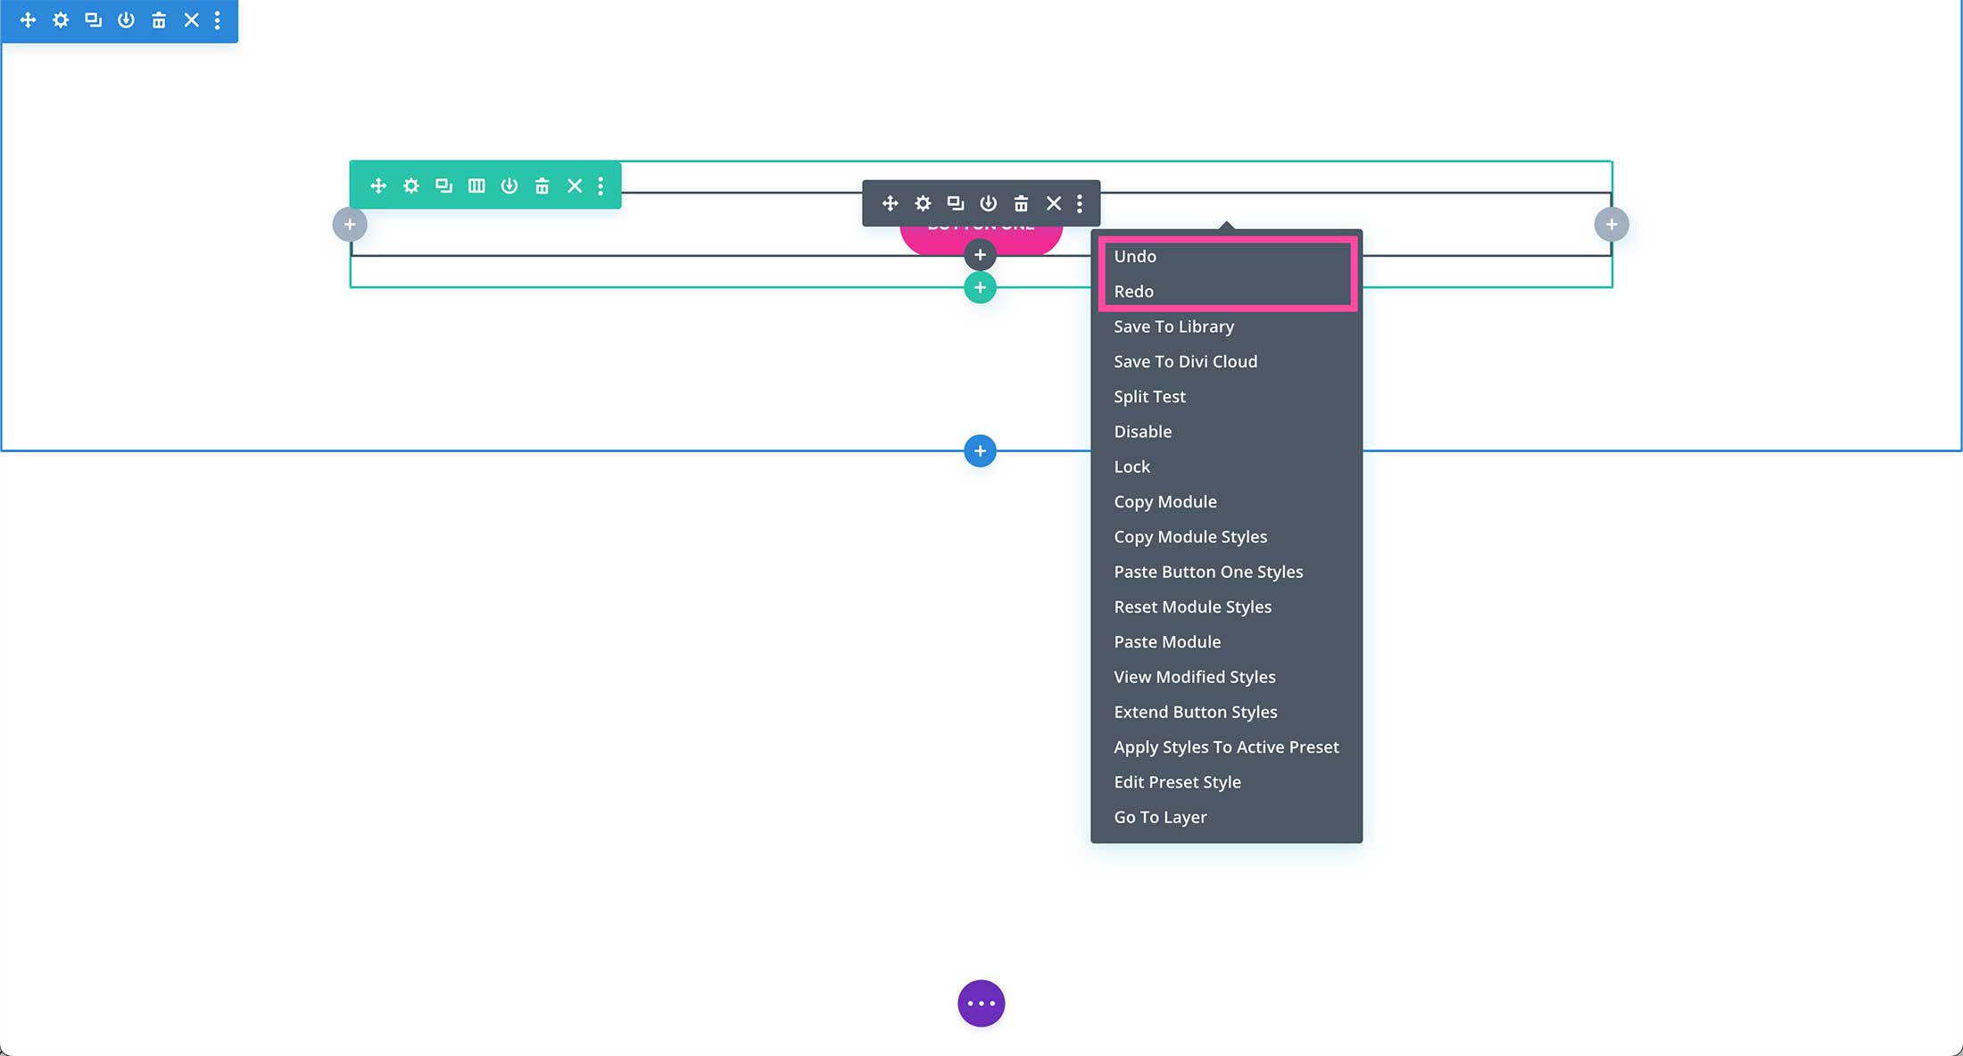Viewport: 1963px width, 1056px height.
Task: Delete section using blue toolbar trash icon
Action: tap(159, 20)
